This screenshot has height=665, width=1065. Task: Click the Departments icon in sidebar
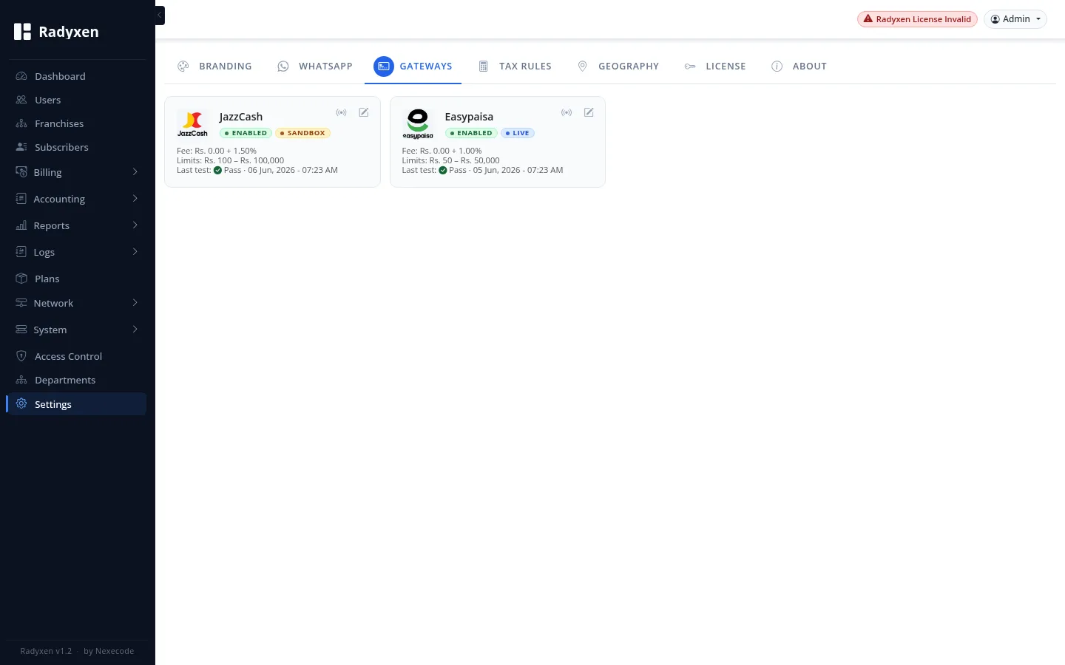click(21, 380)
